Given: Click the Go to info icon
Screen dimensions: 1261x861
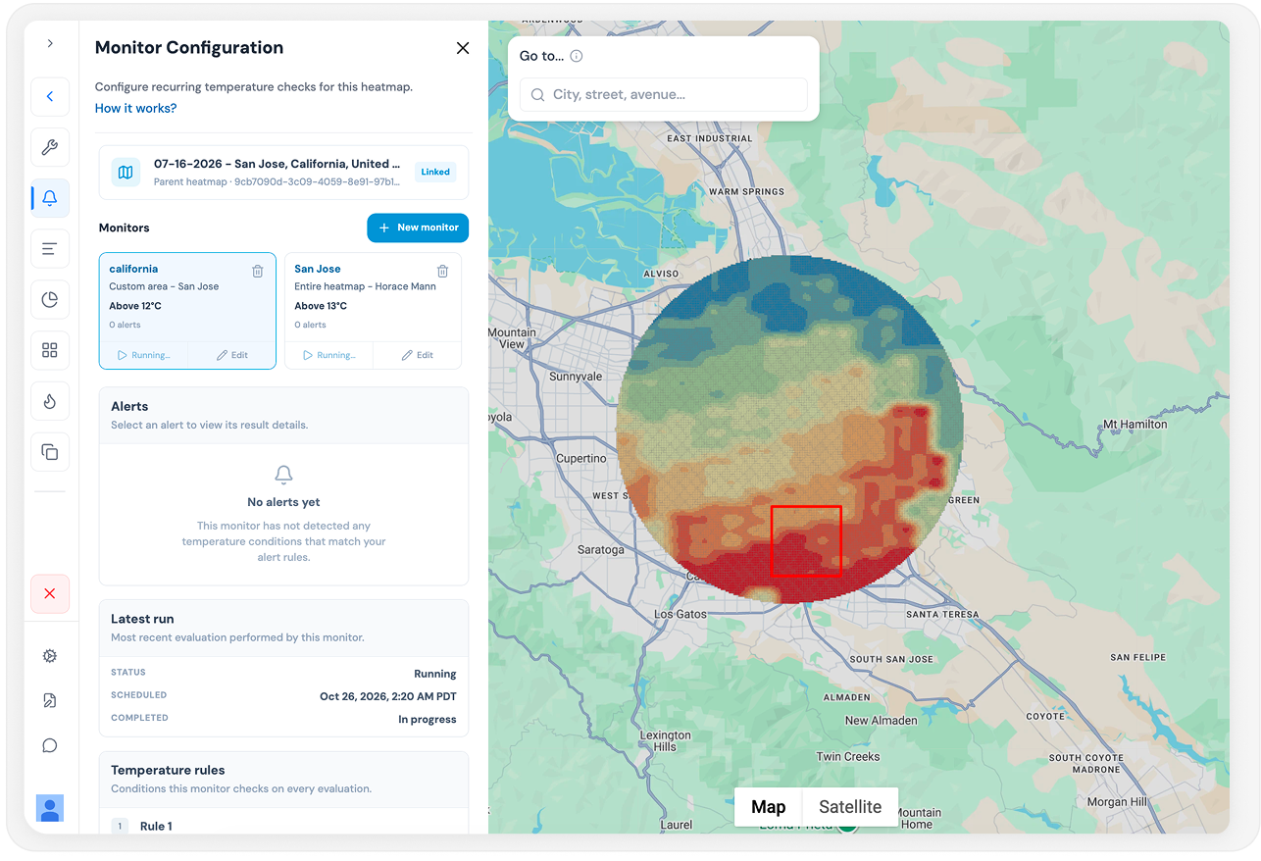Looking at the screenshot, I should click(x=577, y=56).
